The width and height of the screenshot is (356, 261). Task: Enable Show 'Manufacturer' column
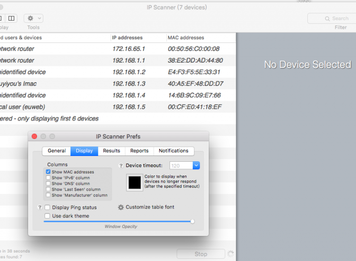[x=48, y=195]
